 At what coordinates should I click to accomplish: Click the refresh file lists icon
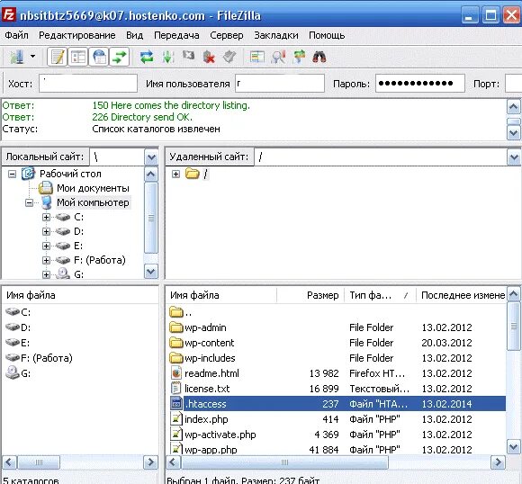click(x=147, y=57)
